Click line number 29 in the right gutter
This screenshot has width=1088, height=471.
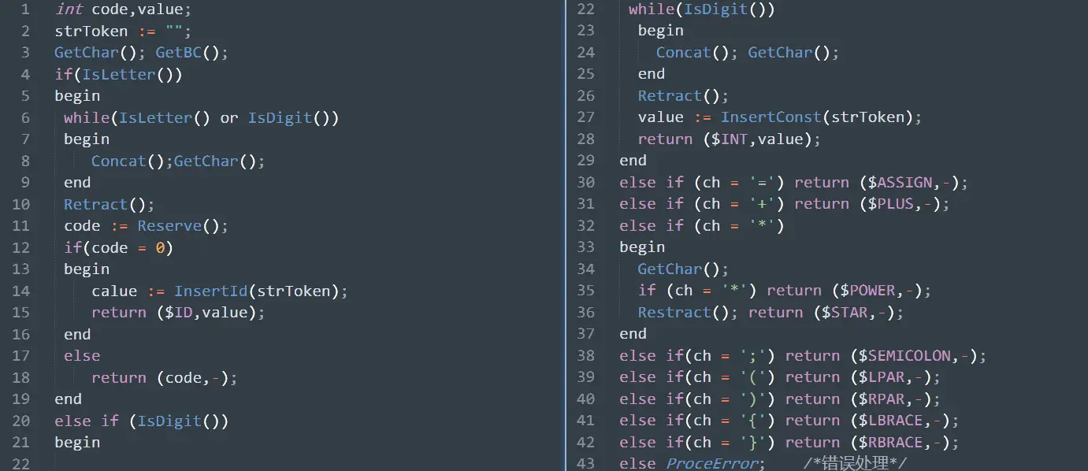(x=585, y=161)
